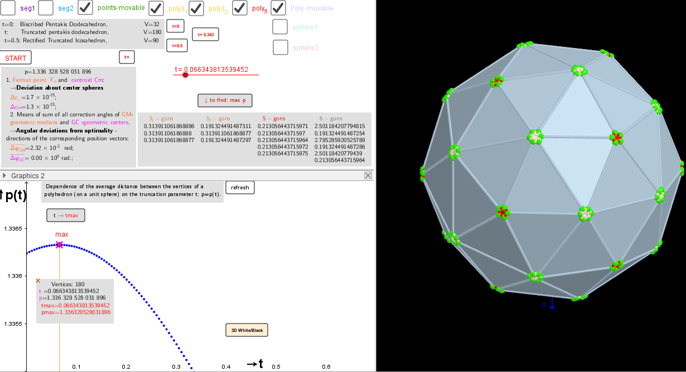Uncheck the poly5 checkbox
Viewport: 686px width, 372px height.
pos(239,8)
